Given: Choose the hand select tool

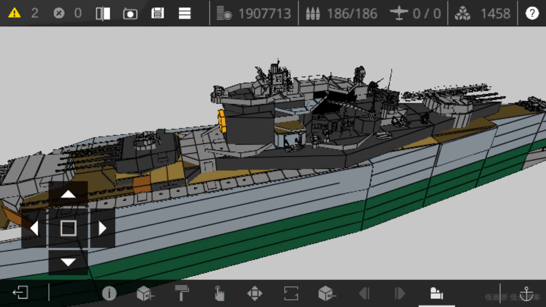Looking at the screenshot, I should (x=219, y=293).
